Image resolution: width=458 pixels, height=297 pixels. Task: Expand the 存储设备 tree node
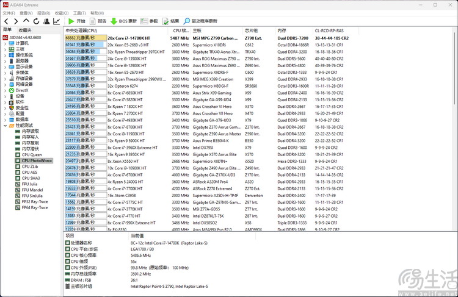5,79
